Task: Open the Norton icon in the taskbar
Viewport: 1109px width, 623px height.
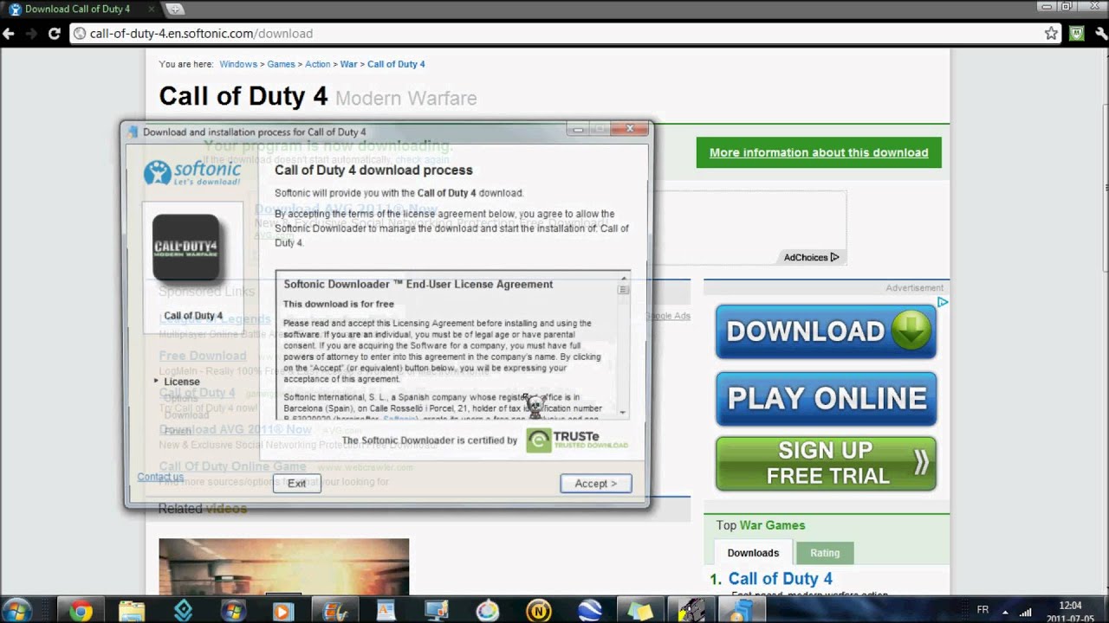Action: tap(538, 611)
